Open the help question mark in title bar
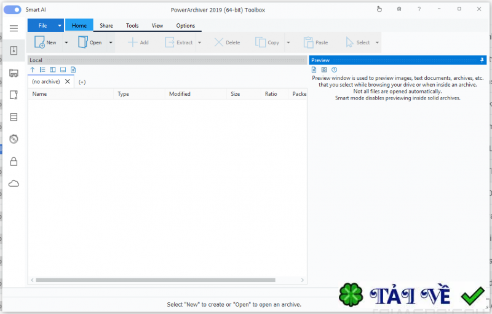 (419, 9)
